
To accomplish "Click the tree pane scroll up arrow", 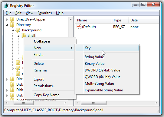I will click(71, 19).
